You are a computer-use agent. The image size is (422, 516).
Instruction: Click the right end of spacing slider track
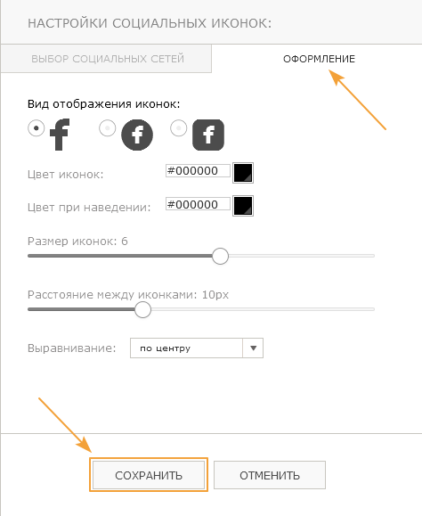[373, 309]
